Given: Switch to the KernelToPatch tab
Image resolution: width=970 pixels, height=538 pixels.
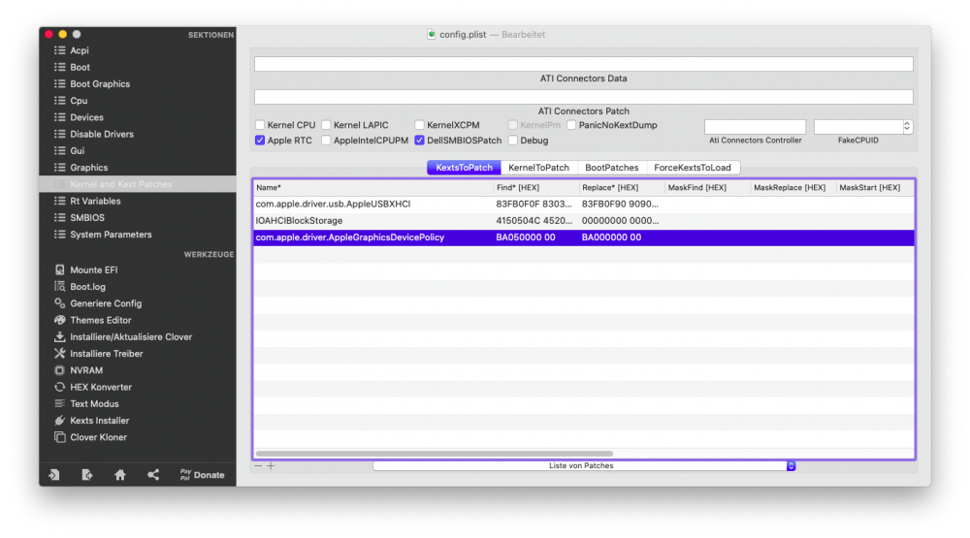Looking at the screenshot, I should 538,168.
